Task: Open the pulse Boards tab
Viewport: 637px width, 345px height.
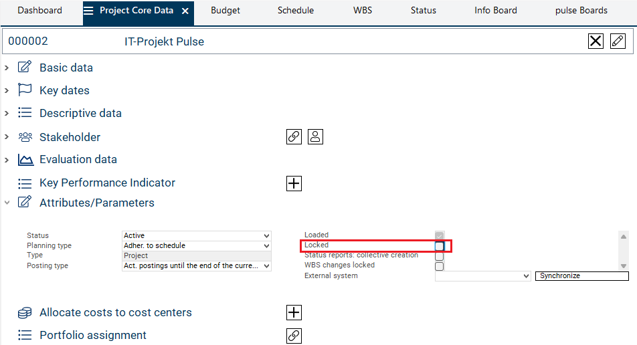Action: tap(581, 11)
